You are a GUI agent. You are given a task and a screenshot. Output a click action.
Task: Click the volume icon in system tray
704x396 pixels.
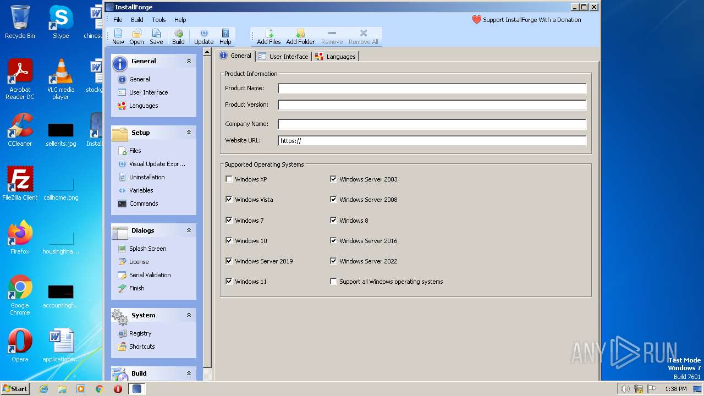tap(625, 389)
